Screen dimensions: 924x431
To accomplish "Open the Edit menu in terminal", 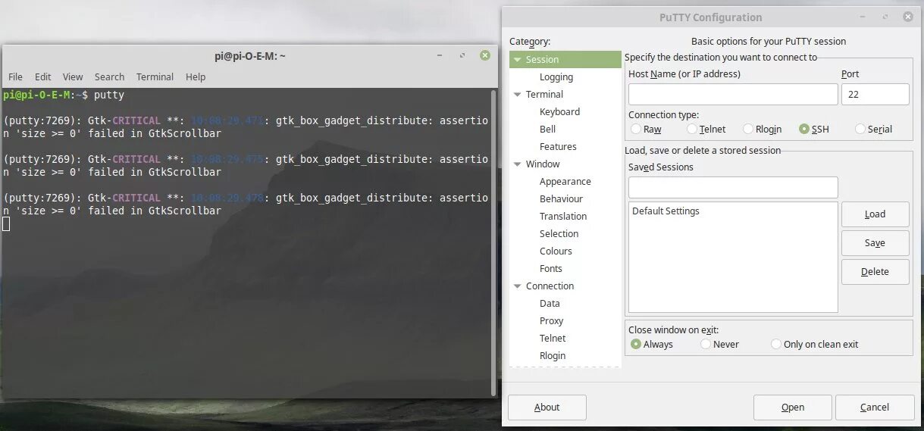I will [42, 77].
